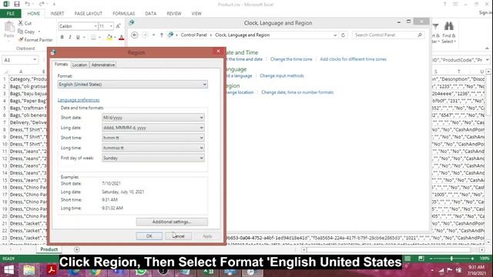Open the Calibri font name dropdown in Excel

coord(96,26)
